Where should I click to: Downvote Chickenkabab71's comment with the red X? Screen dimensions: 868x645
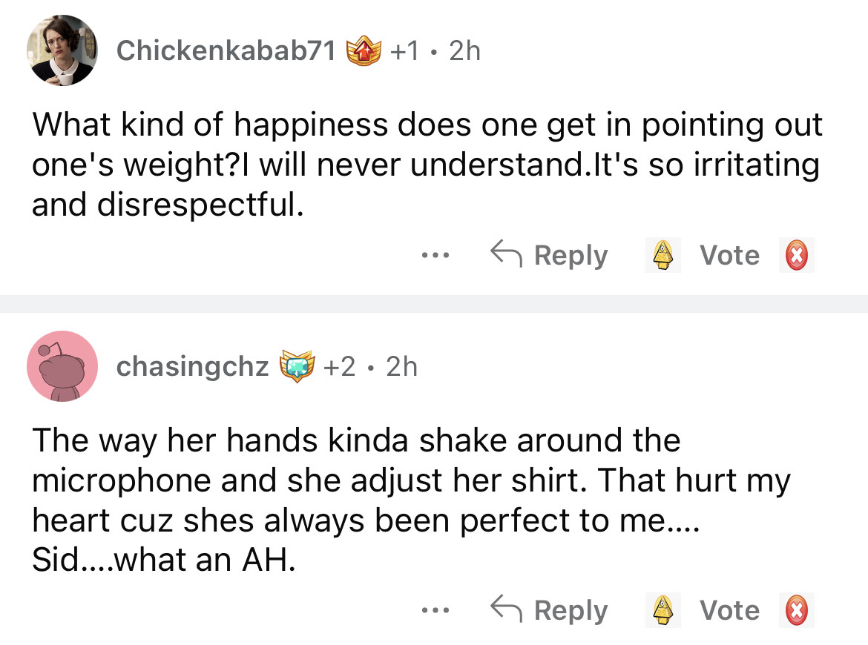(796, 256)
